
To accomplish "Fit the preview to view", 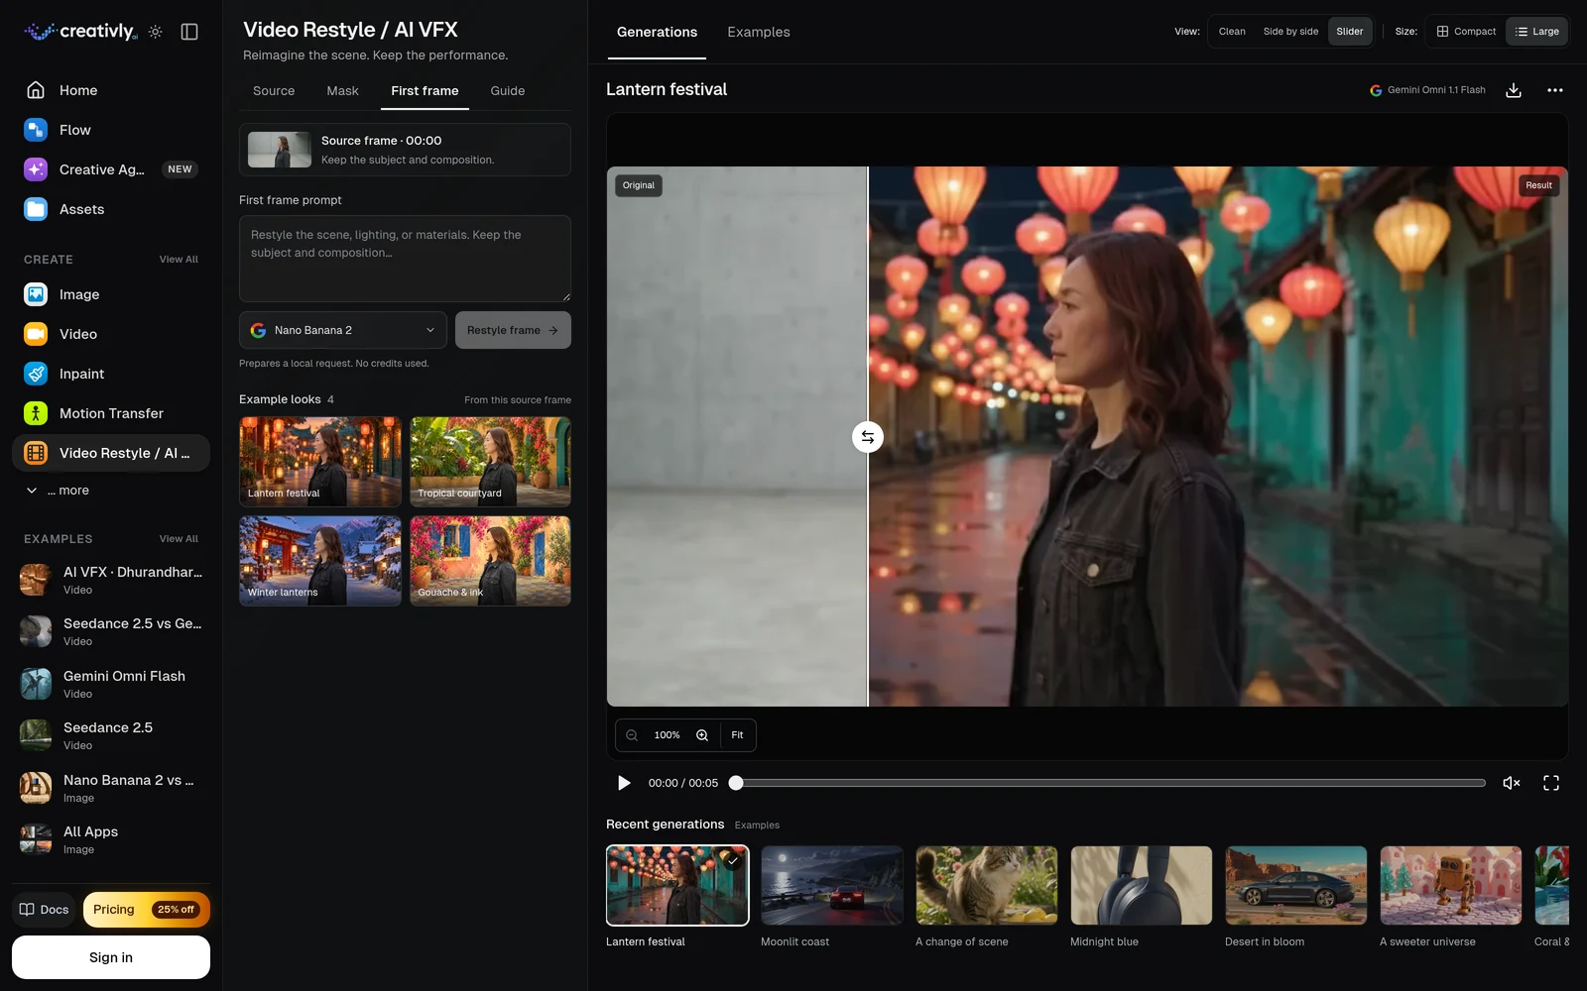I will point(737,735).
